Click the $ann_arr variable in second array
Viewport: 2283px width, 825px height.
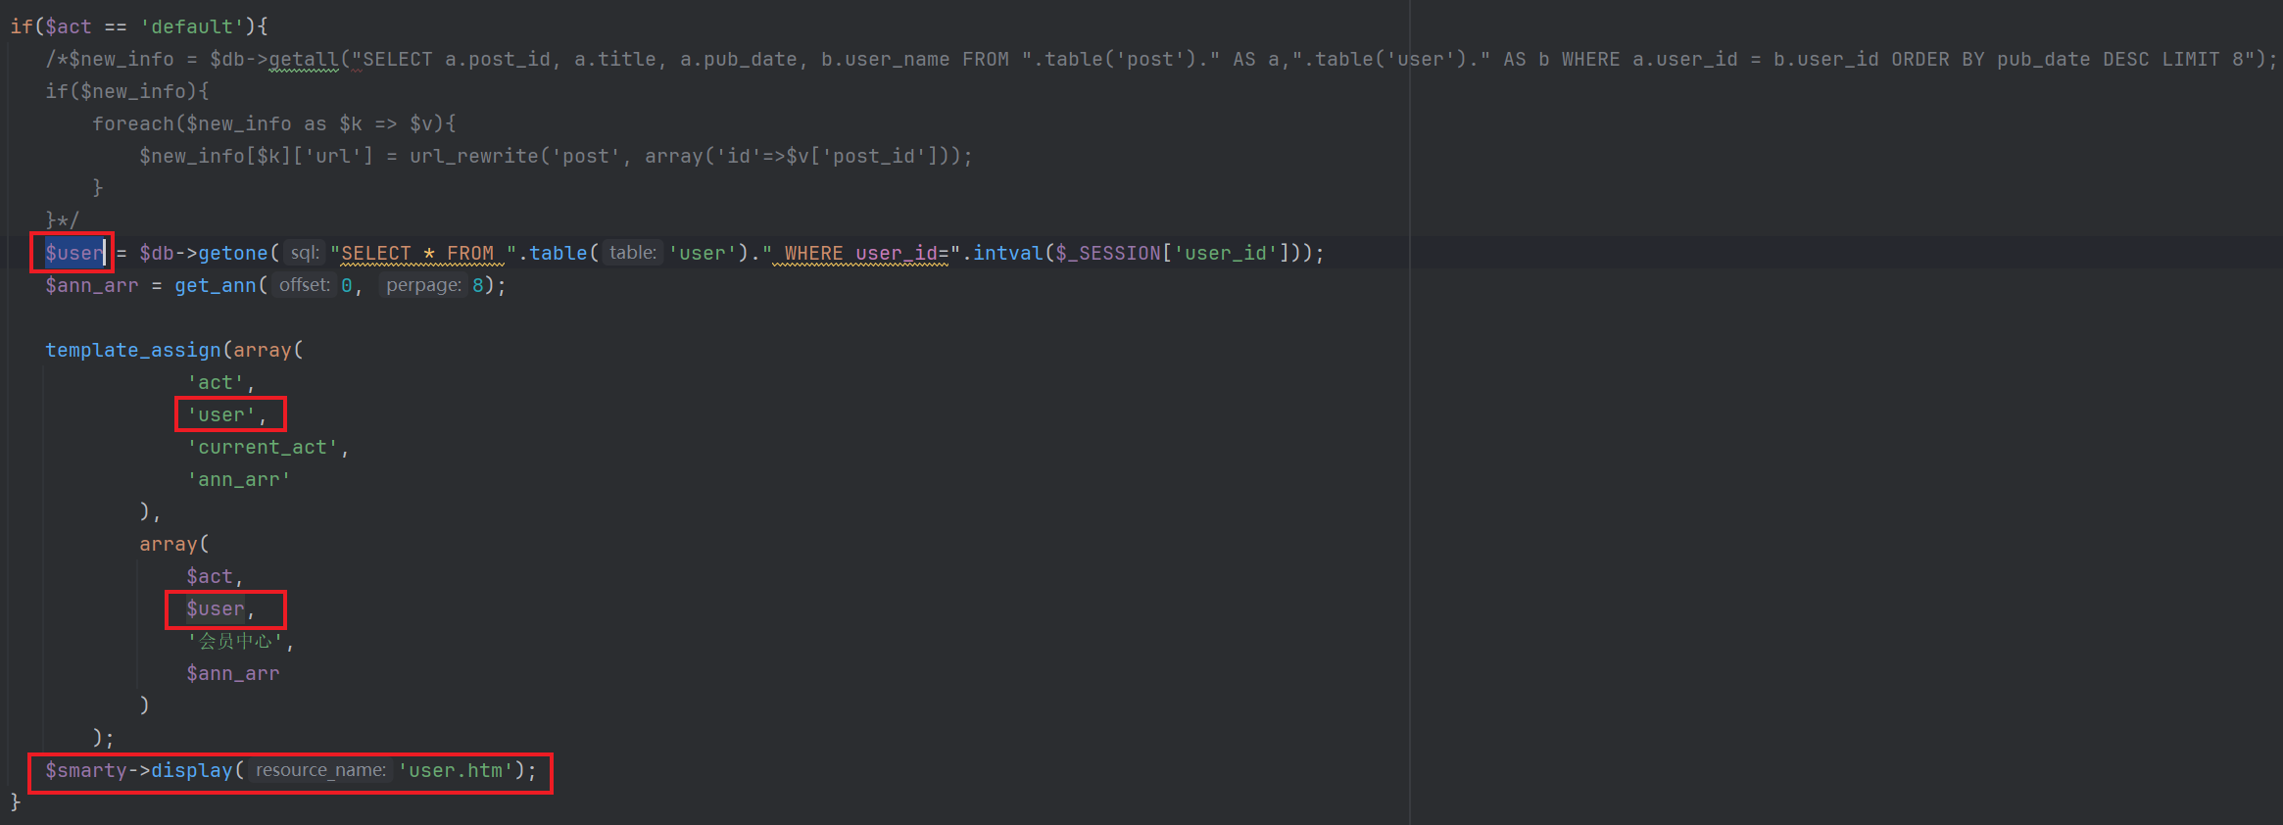click(x=232, y=673)
